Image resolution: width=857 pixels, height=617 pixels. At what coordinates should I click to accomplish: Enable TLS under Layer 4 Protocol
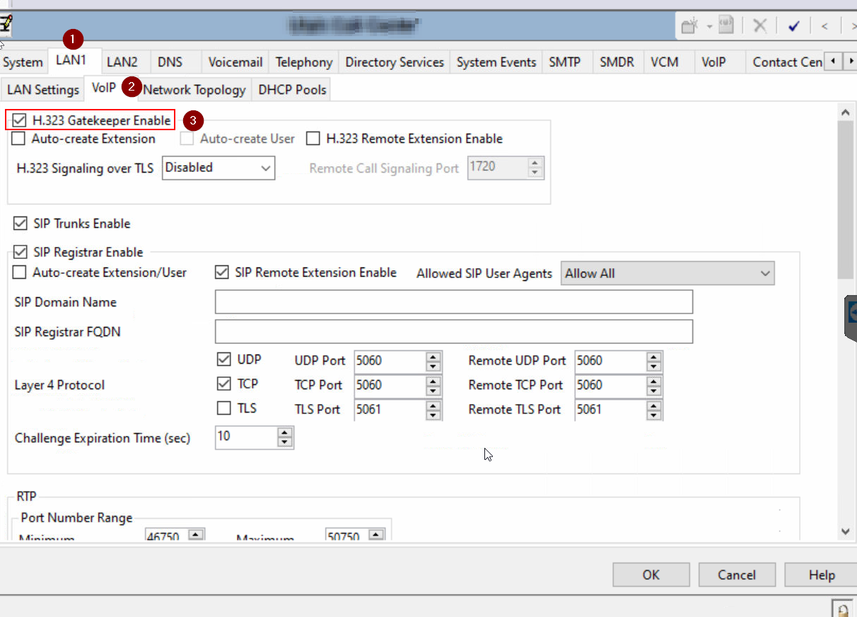(224, 409)
